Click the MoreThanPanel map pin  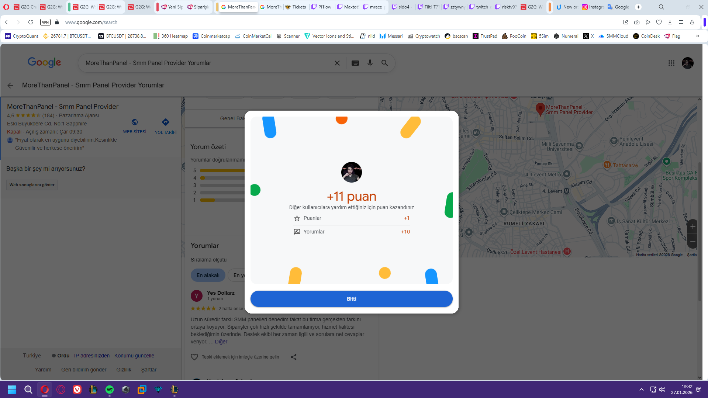pyautogui.click(x=540, y=110)
